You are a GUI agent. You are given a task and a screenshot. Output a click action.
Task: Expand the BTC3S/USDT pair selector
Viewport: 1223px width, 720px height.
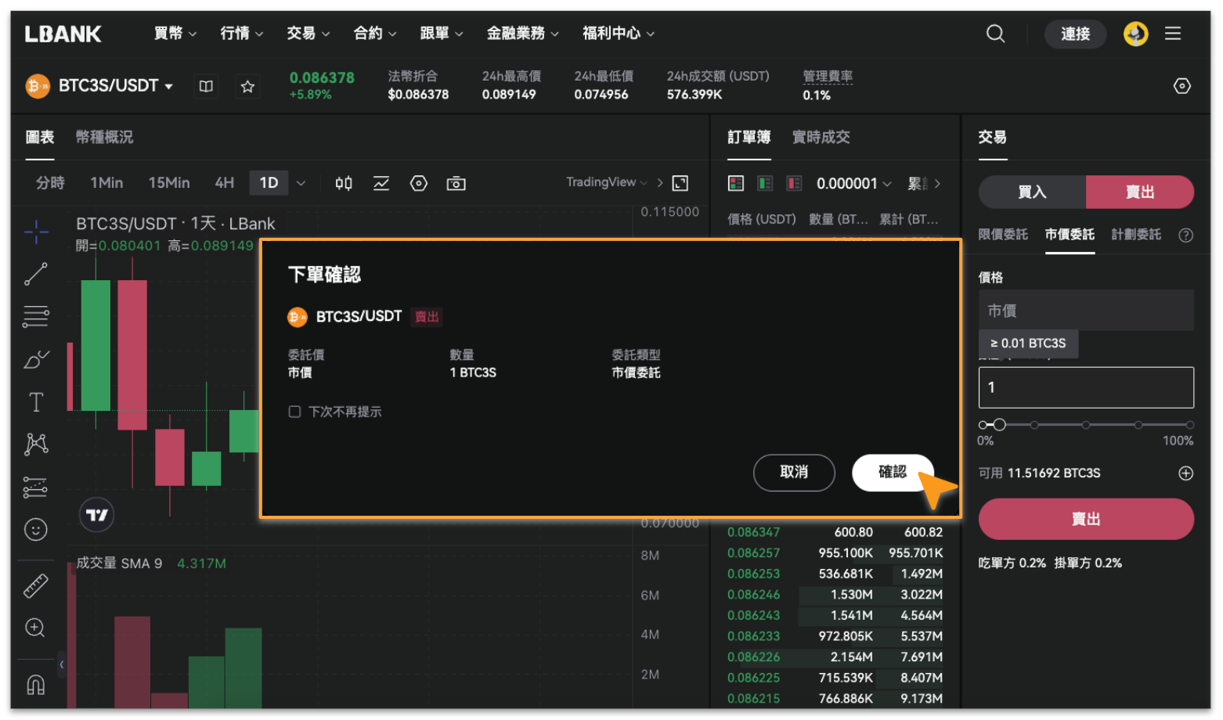tap(115, 85)
